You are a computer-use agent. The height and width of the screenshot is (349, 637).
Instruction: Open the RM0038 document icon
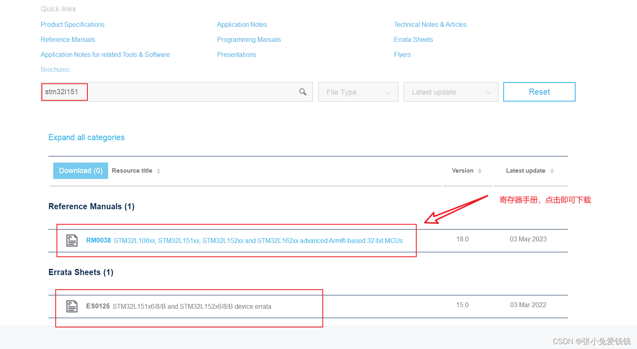coord(72,241)
